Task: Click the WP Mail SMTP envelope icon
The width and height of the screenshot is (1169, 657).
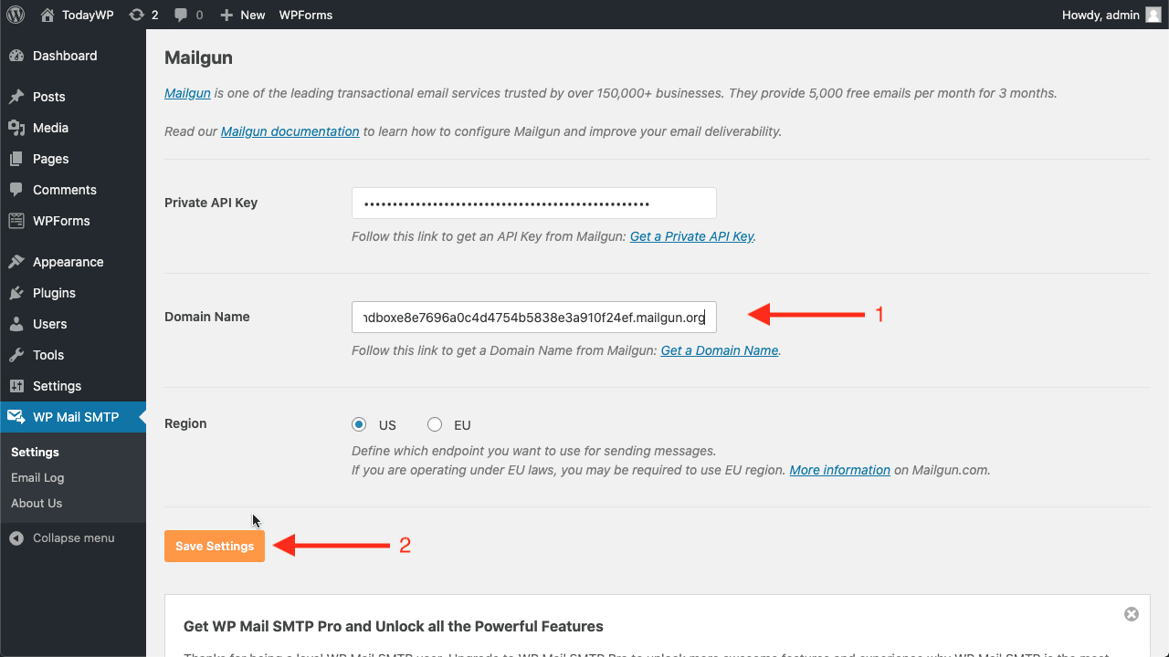Action: [16, 417]
